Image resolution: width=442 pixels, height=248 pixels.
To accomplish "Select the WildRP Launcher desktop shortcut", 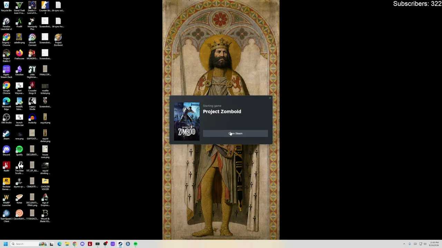I will tap(6, 200).
